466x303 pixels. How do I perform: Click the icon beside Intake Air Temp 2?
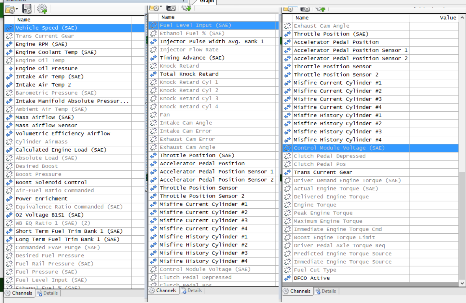tap(9, 85)
